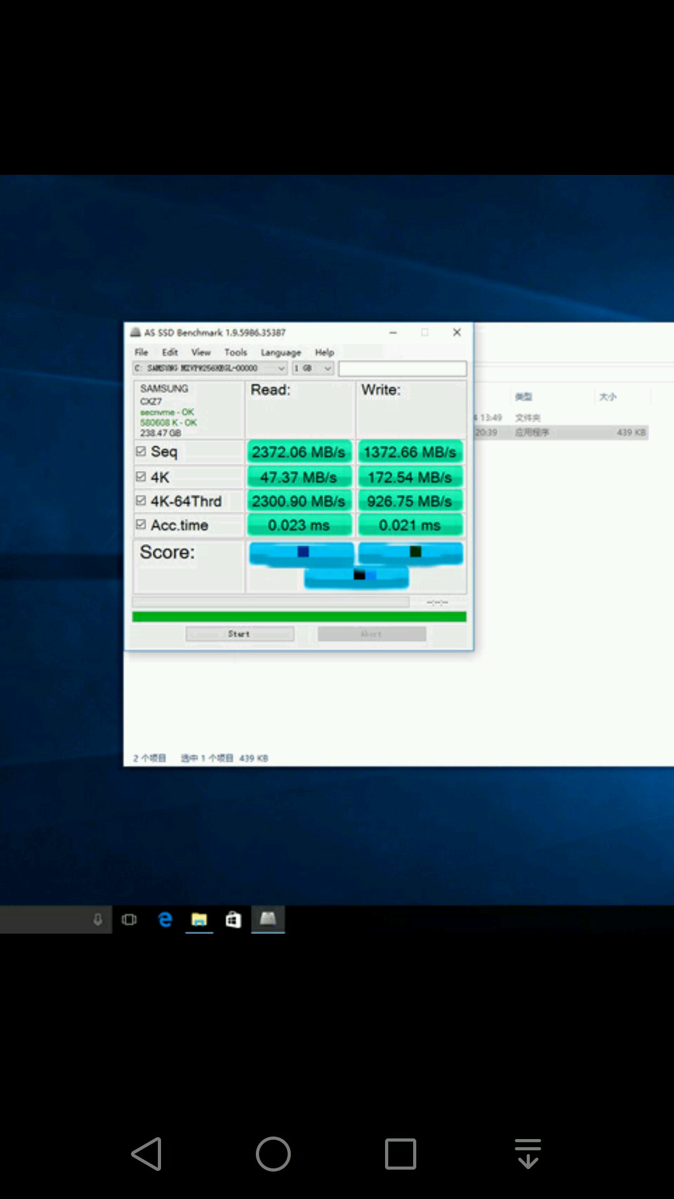This screenshot has width=674, height=1199.
Task: Toggle the 4K test checkbox
Action: 141,477
